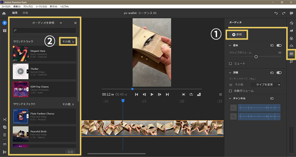Open the Color panel icon
Image resolution: width=296 pixels, height=157 pixels.
coord(291,38)
